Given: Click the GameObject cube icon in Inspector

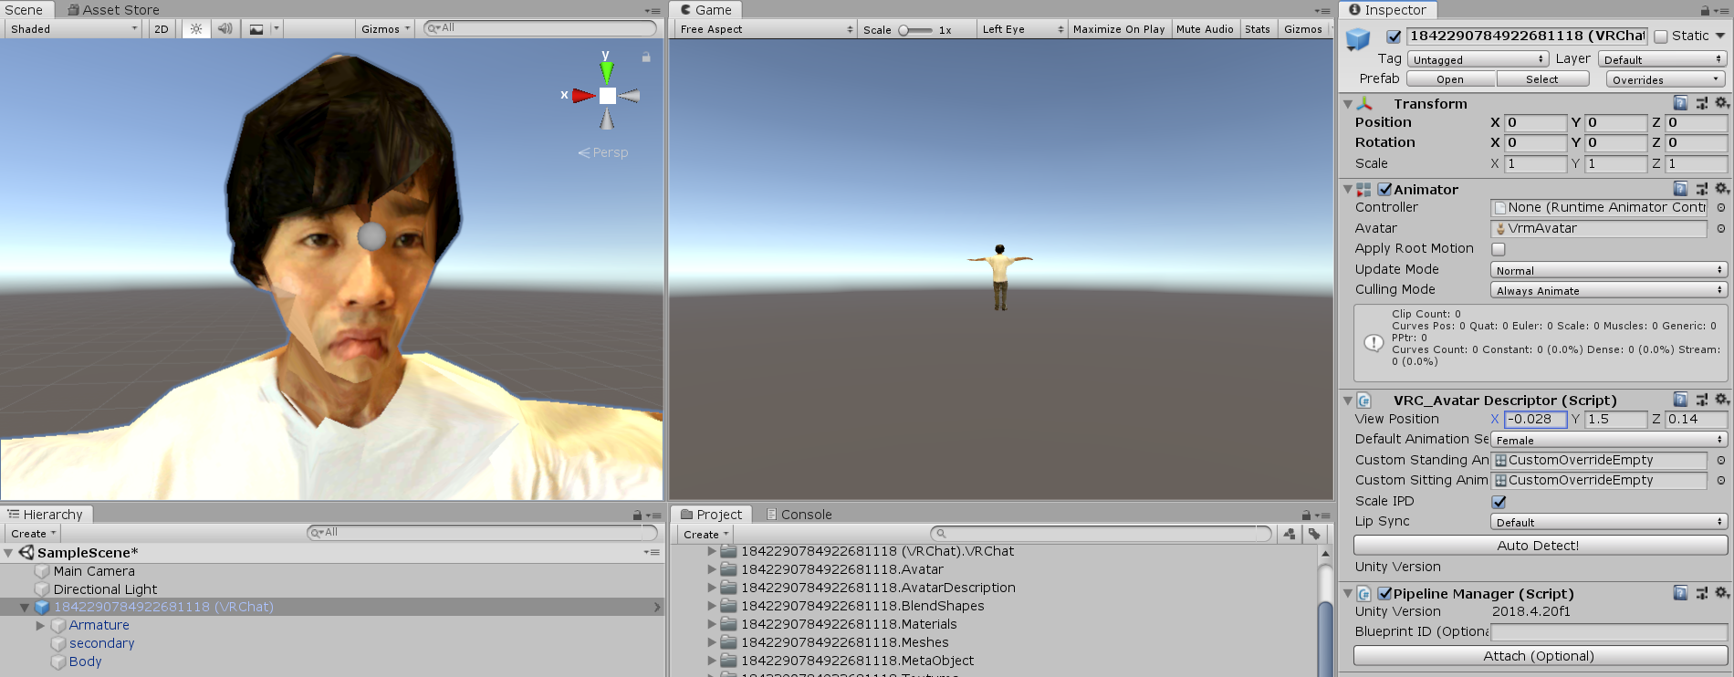Looking at the screenshot, I should click(x=1358, y=39).
